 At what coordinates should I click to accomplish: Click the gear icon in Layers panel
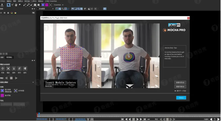pyautogui.click(x=4, y=13)
